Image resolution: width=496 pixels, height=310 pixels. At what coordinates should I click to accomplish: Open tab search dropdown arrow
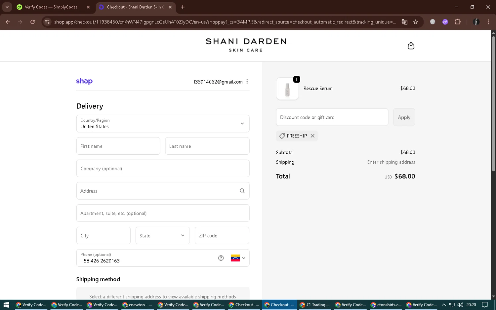(7, 7)
